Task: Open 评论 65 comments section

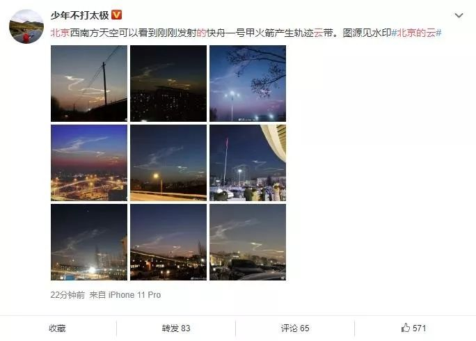Action: [295, 328]
